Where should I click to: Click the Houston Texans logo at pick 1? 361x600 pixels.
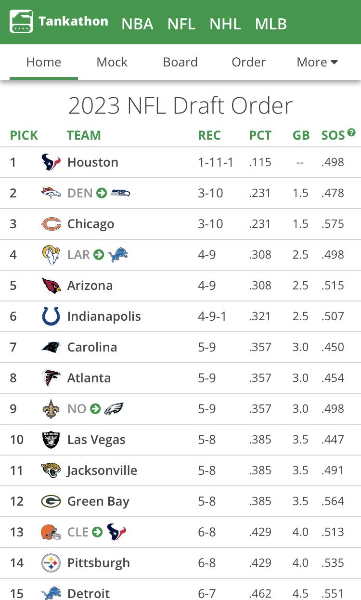[51, 162]
